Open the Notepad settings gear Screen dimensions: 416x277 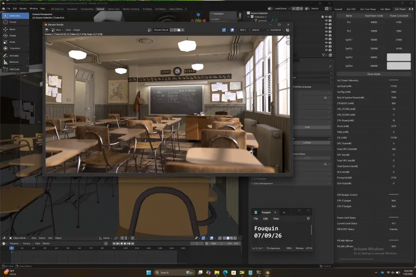pyautogui.click(x=308, y=218)
